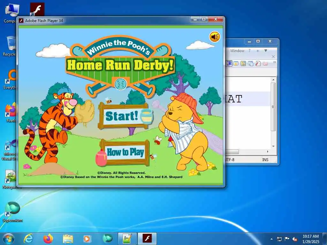Open the Window menu in Notepad++

pyautogui.click(x=237, y=51)
